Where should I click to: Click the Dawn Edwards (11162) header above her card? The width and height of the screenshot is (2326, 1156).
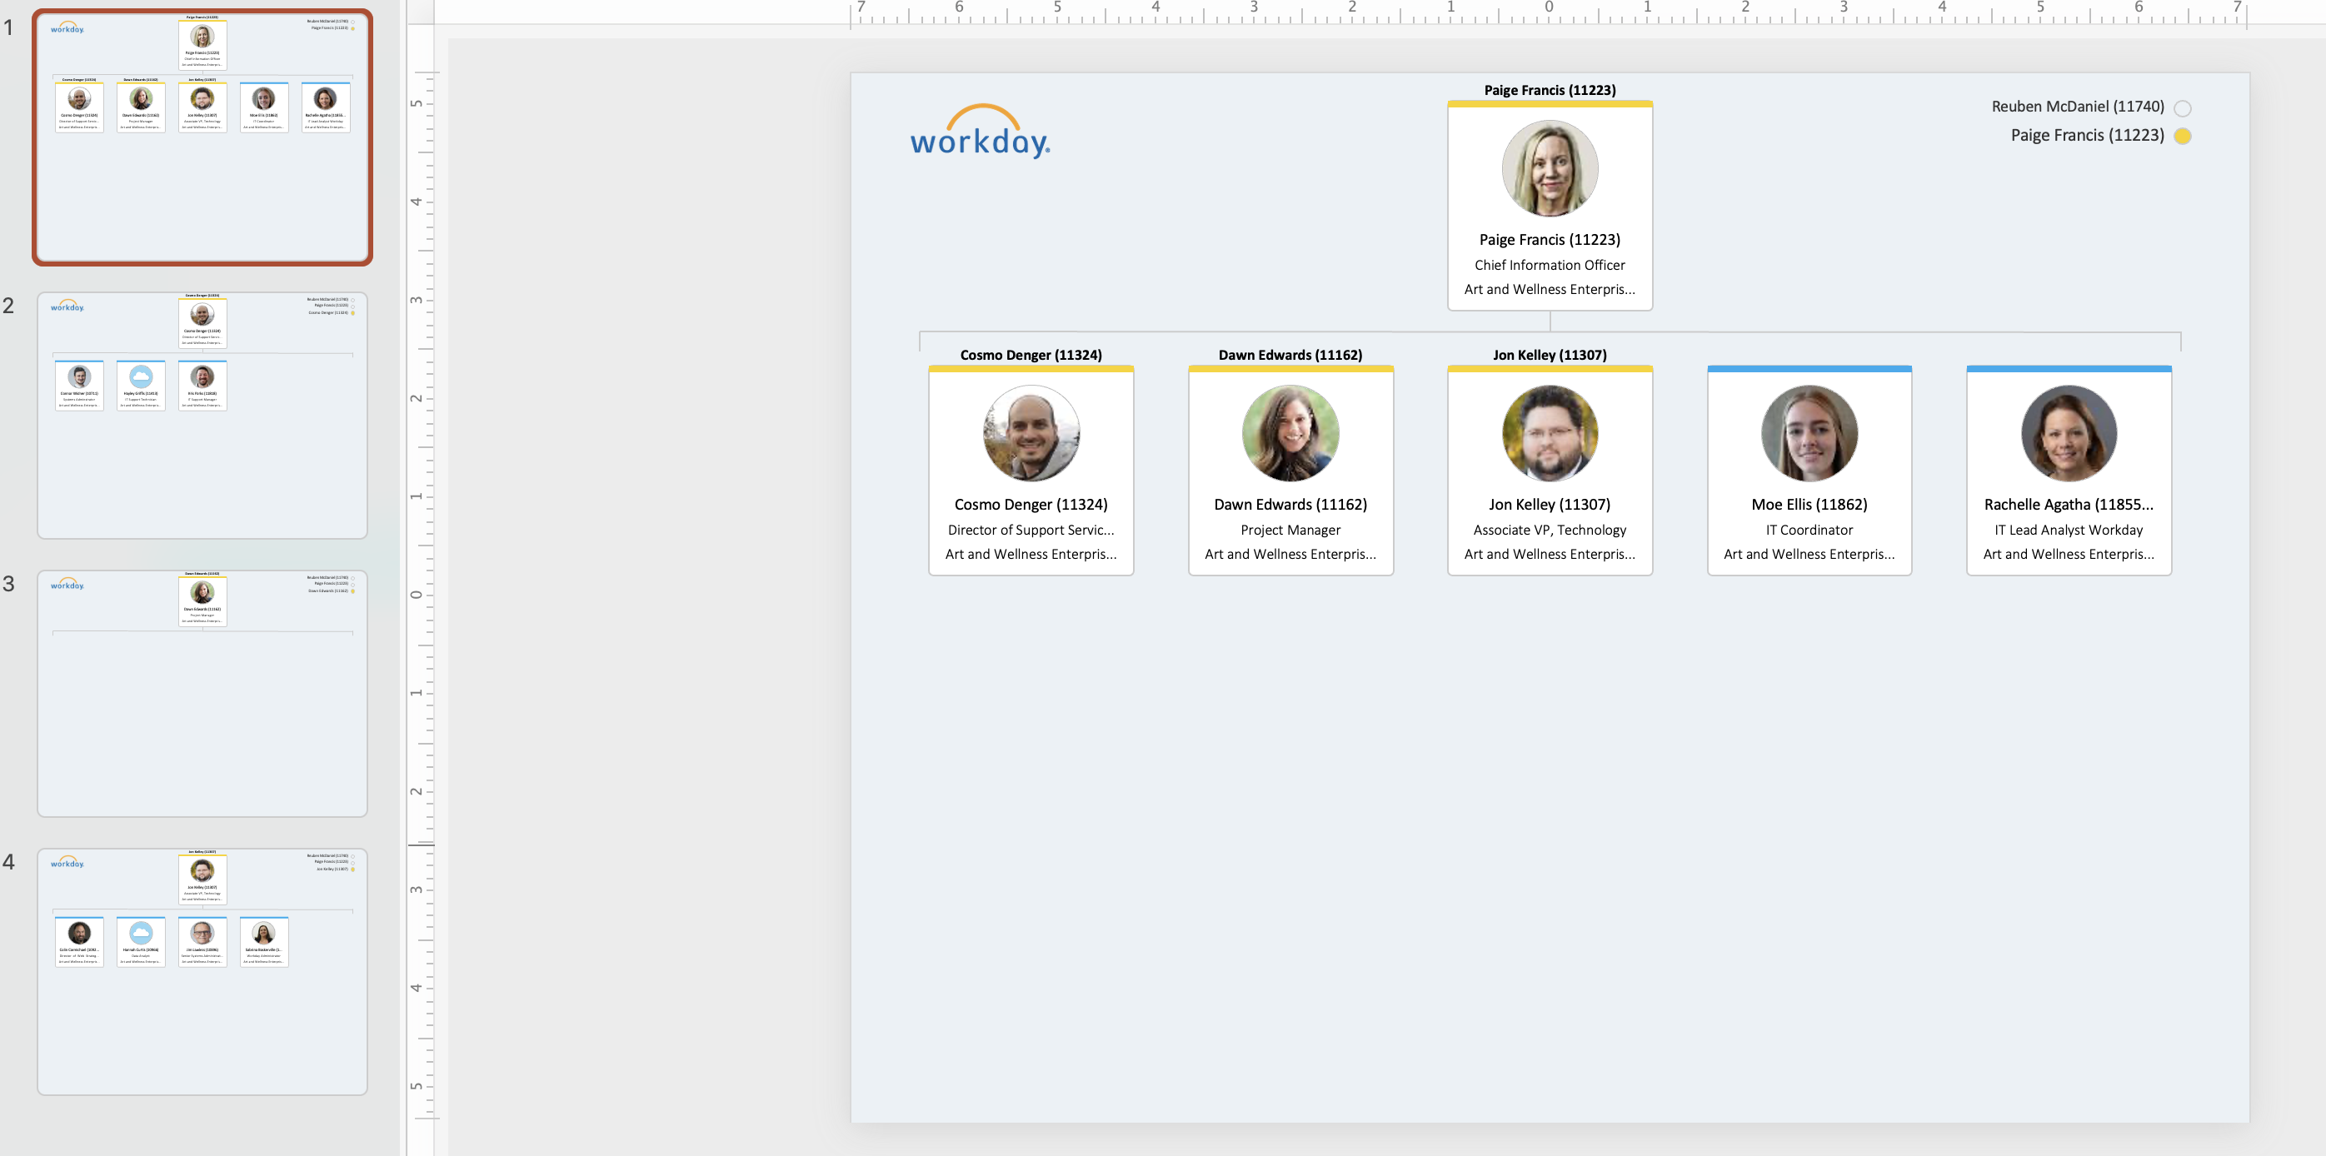tap(1290, 355)
